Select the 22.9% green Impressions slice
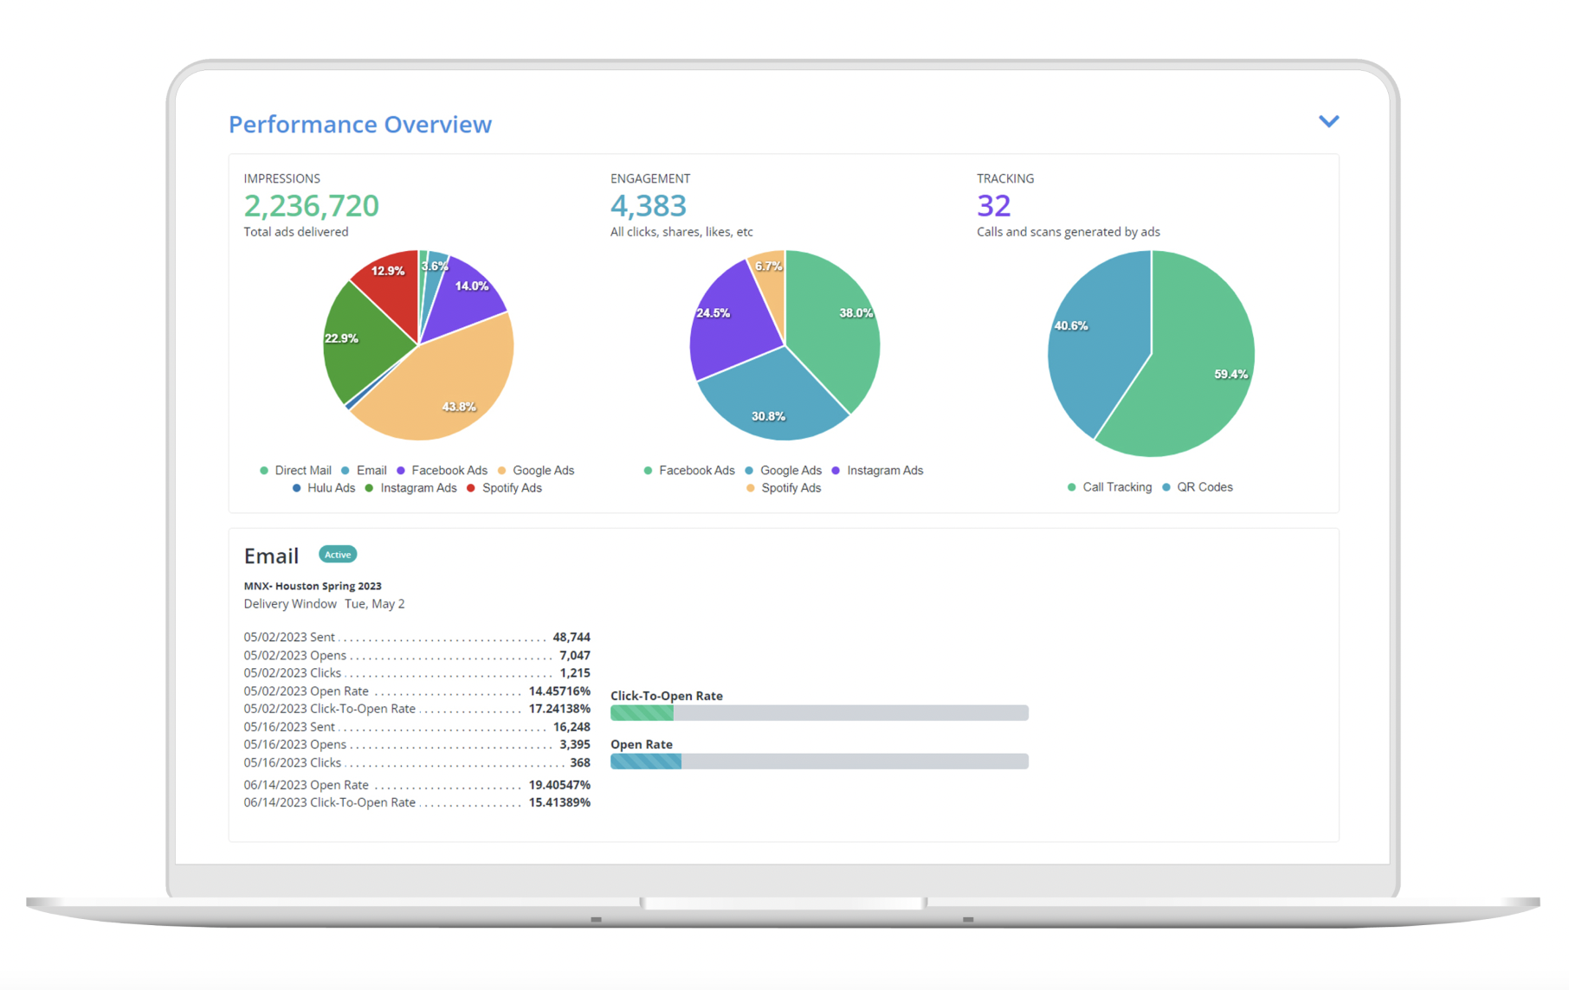 [359, 346]
